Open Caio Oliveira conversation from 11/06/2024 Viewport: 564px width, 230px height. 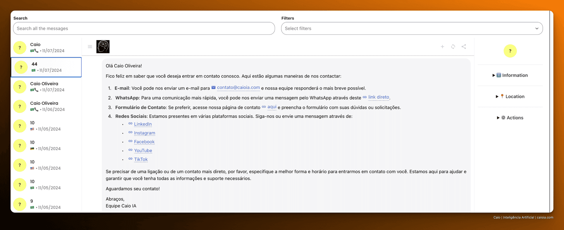(46, 106)
